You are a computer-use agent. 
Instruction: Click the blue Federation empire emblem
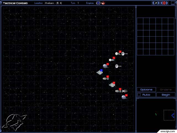tap(98, 3)
